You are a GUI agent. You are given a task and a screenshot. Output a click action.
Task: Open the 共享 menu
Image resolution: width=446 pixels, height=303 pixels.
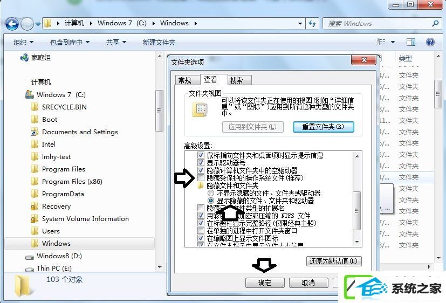pos(116,43)
